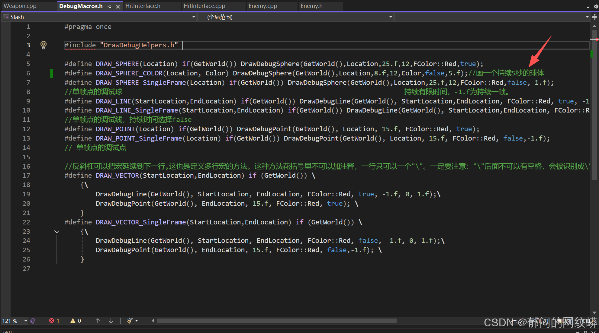599x333 pixels.
Task: Switch to the Weapon.cpp tab
Action: click(20, 6)
